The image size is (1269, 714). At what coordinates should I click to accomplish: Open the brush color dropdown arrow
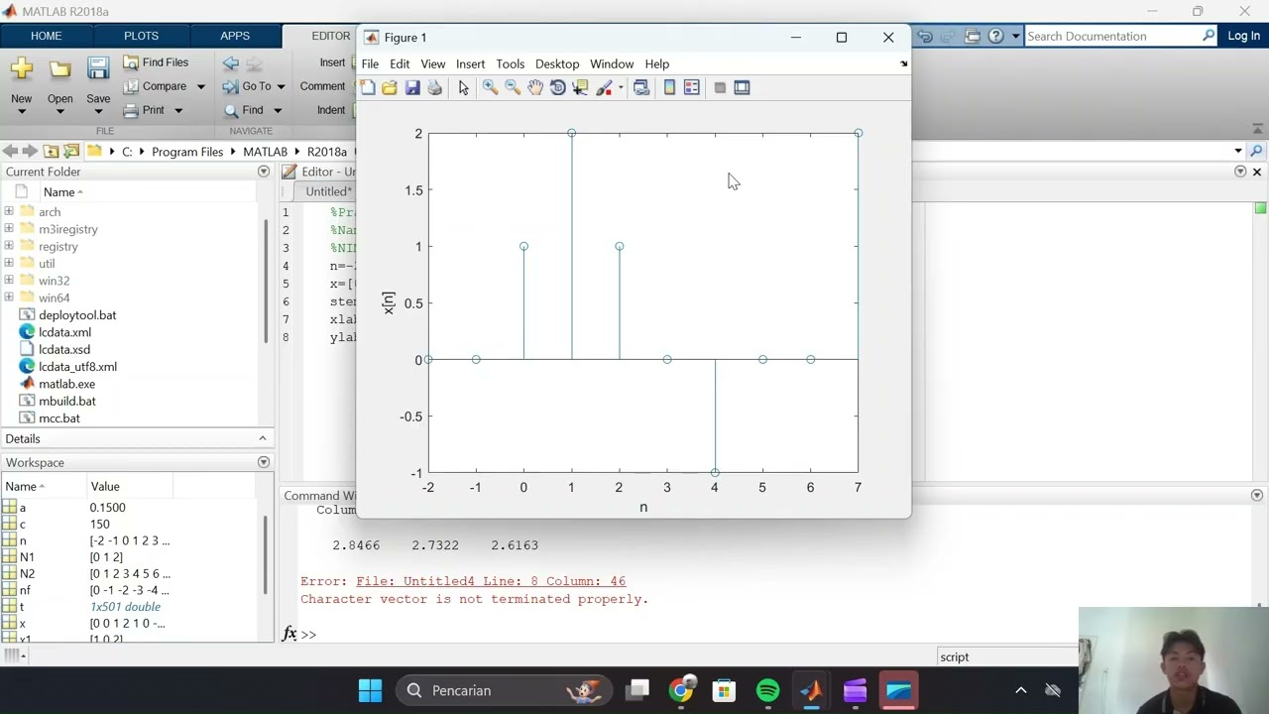point(621,87)
